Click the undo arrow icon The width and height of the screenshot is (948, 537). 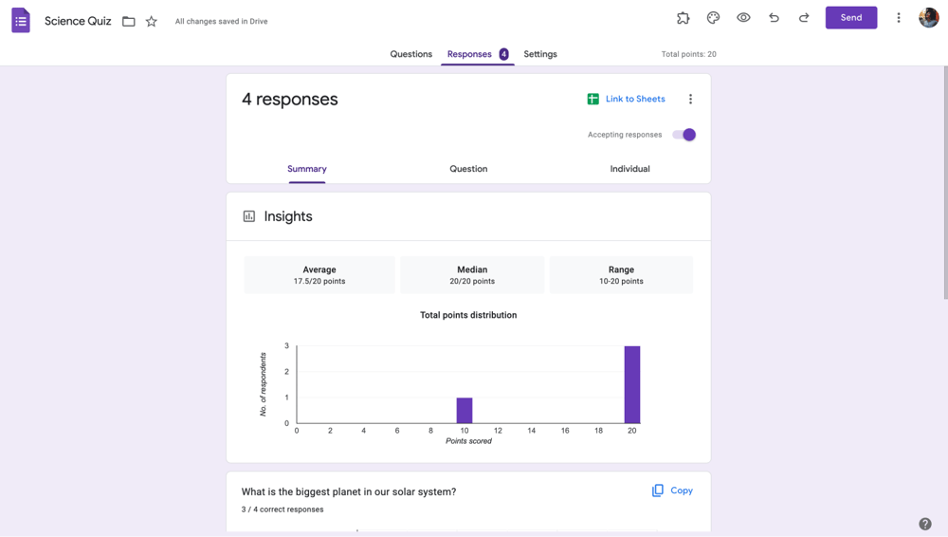pos(774,18)
